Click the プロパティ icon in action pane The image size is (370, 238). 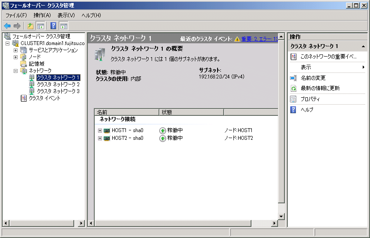[293, 99]
